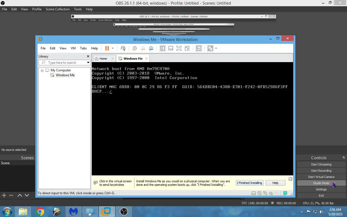Click the teal message log icon
This screenshot has width=347, height=217.
(285, 193)
